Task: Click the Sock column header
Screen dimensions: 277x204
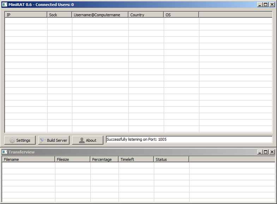Action: pyautogui.click(x=60, y=15)
